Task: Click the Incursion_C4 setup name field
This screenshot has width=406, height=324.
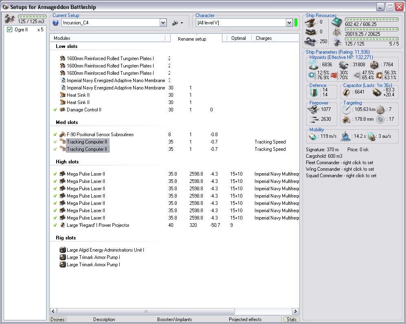Action: click(111, 23)
